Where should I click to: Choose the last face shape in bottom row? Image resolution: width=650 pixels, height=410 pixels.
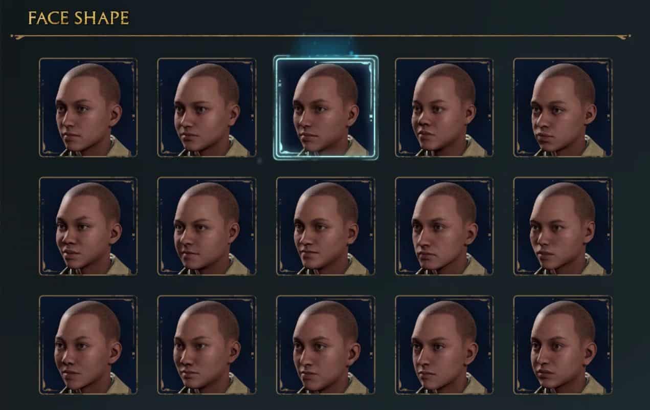click(x=563, y=345)
